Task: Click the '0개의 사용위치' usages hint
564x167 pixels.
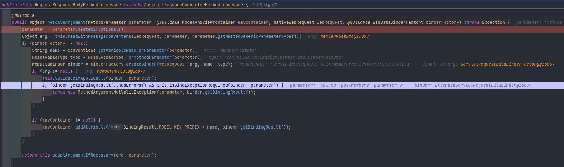Action: pos(265,5)
